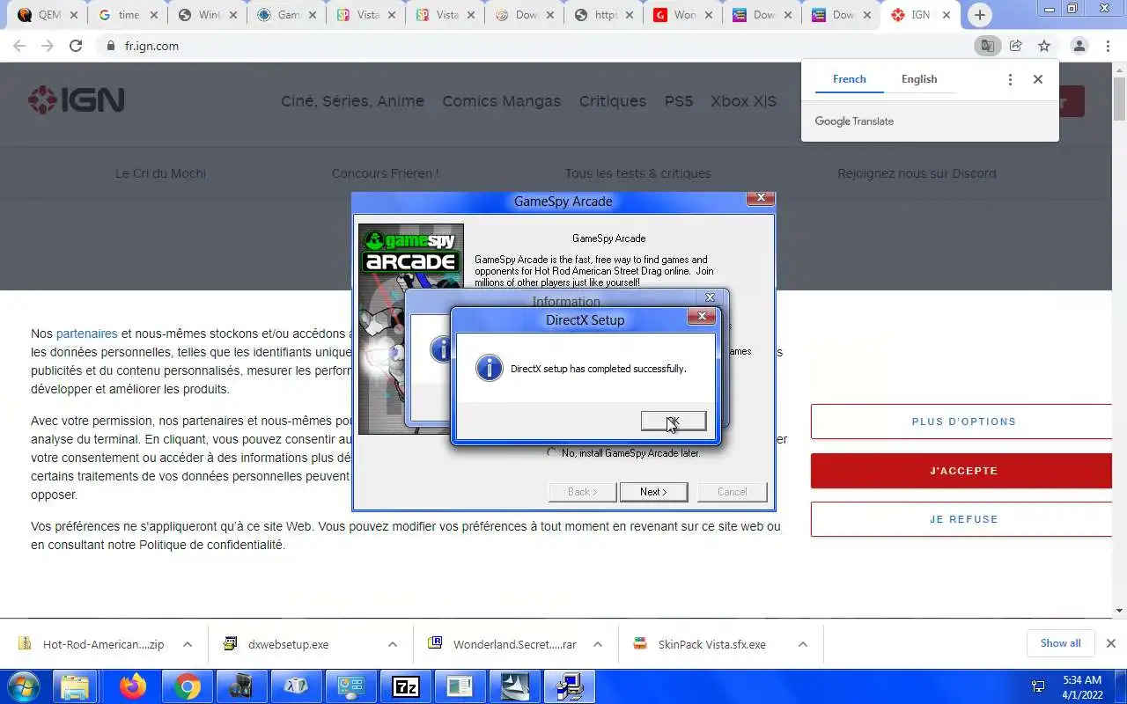Click the info icon in the DirectX Setup dialog
The height and width of the screenshot is (704, 1127).
(x=490, y=368)
